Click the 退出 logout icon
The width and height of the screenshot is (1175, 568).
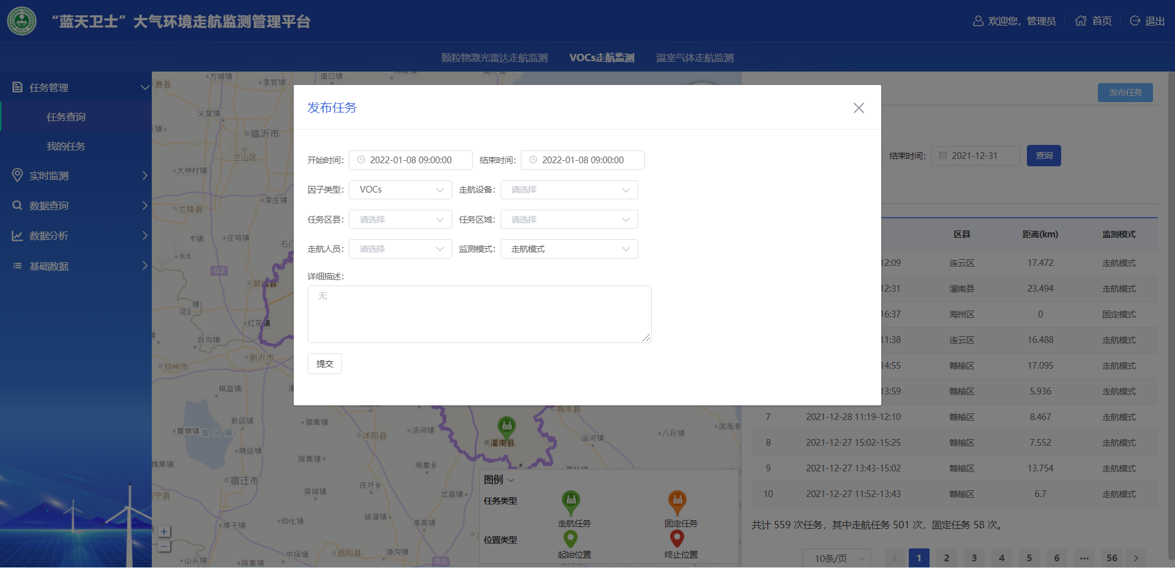click(x=1135, y=21)
